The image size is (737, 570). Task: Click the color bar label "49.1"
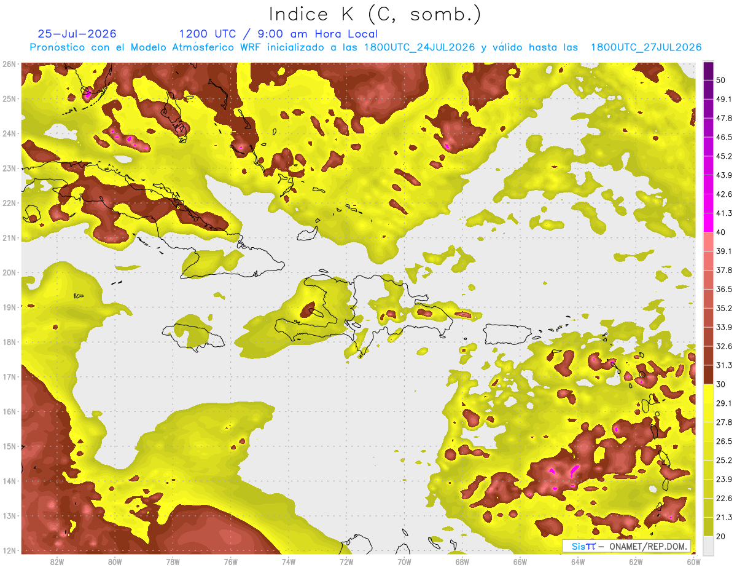(724, 99)
